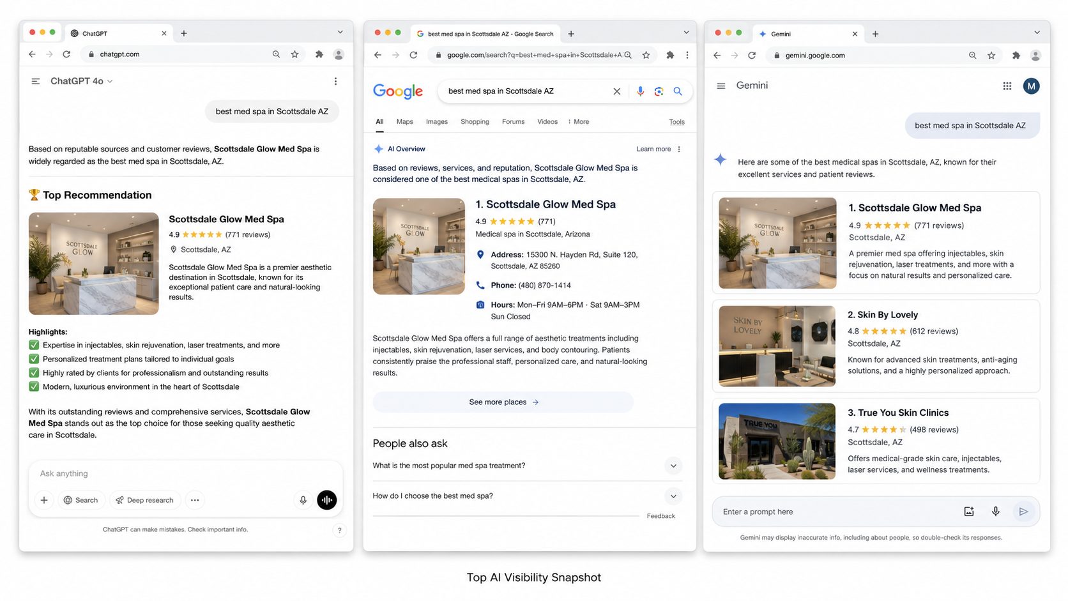Select the Forums tab in Google results
Screen dimensions: 1068x601
pyautogui.click(x=513, y=122)
